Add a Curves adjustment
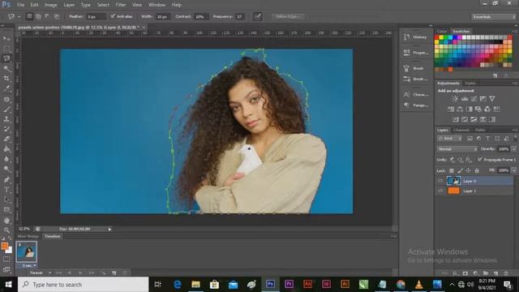519x292 pixels. [x=474, y=99]
